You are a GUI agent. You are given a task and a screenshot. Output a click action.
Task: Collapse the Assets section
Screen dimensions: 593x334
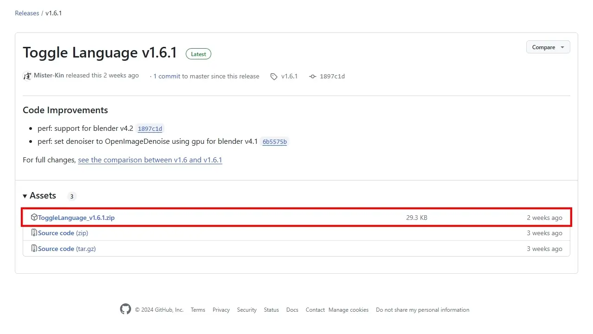tap(39, 196)
